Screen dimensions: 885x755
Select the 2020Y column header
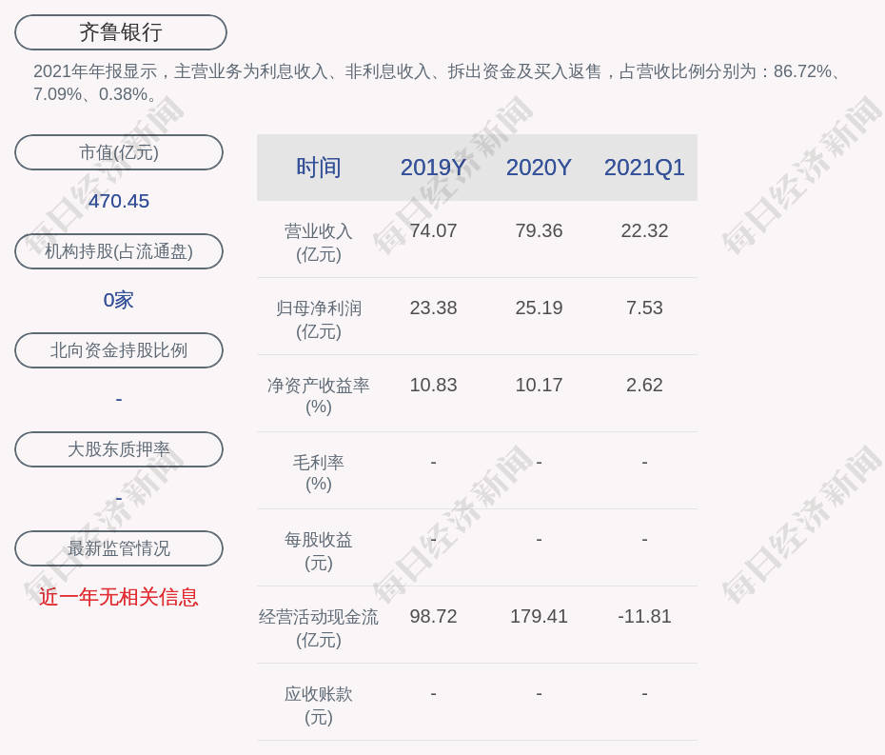coord(539,168)
